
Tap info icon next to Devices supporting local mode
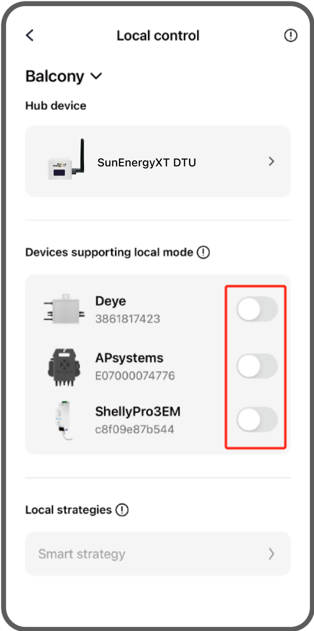point(204,252)
